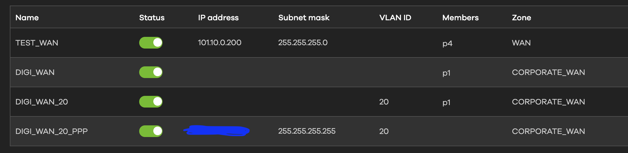Select the DIGI_WAN row name
The image size is (628, 153).
pos(35,72)
